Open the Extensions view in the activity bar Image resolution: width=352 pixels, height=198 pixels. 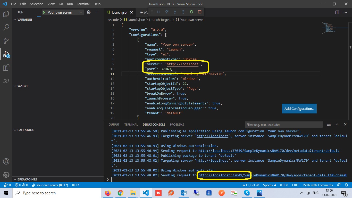pos(6,68)
